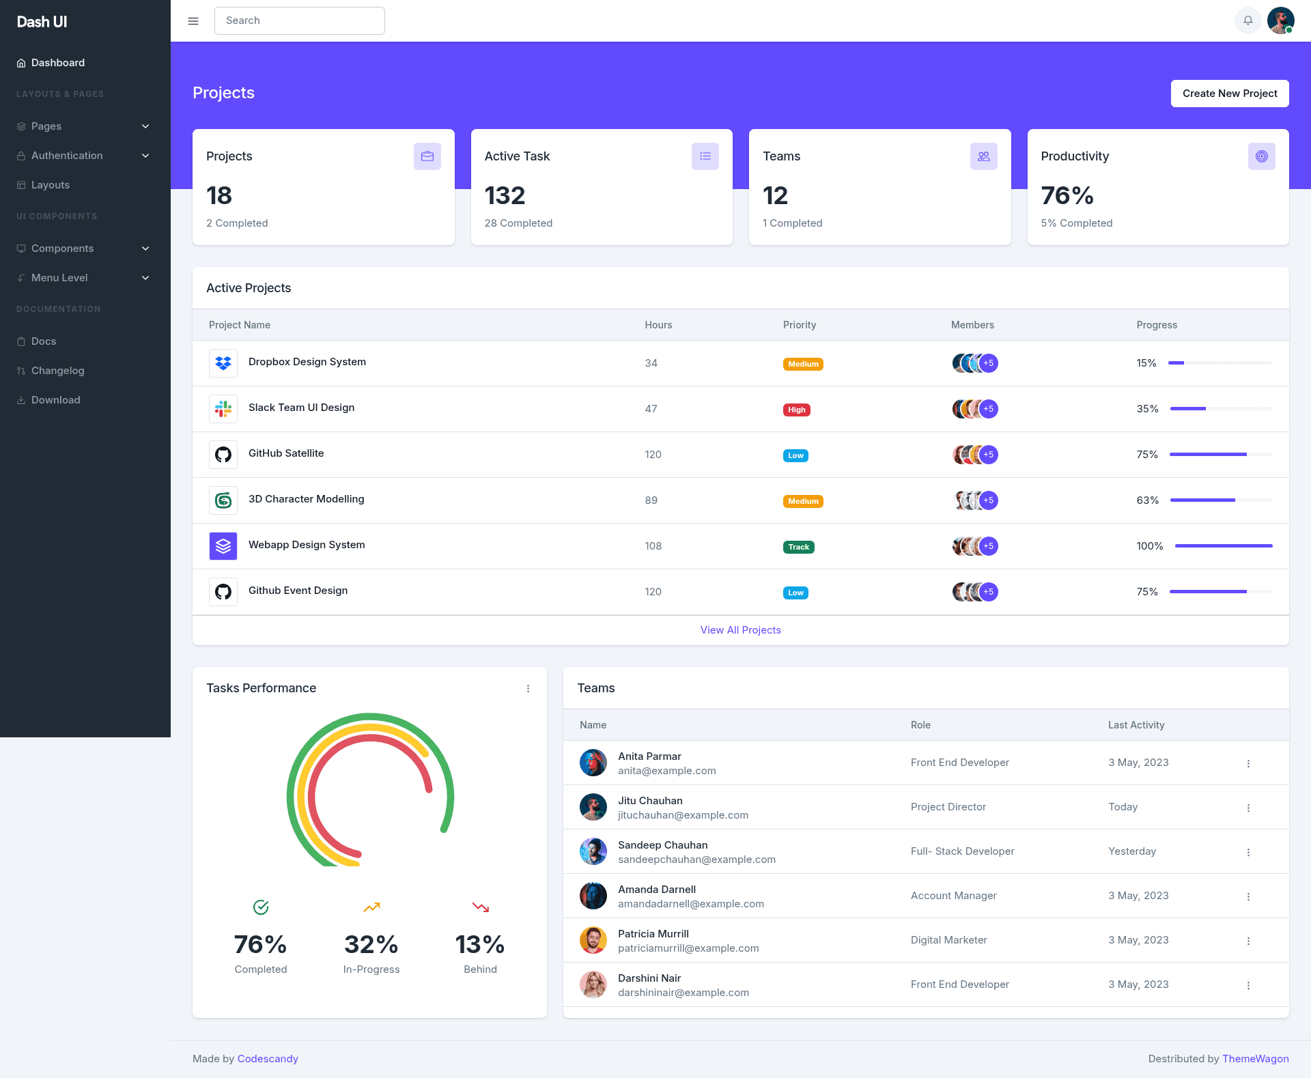This screenshot has height=1078, width=1311.
Task: Click the Track priority badge
Action: pos(798,547)
